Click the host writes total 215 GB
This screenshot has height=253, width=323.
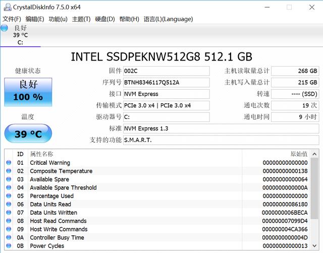tap(295, 83)
